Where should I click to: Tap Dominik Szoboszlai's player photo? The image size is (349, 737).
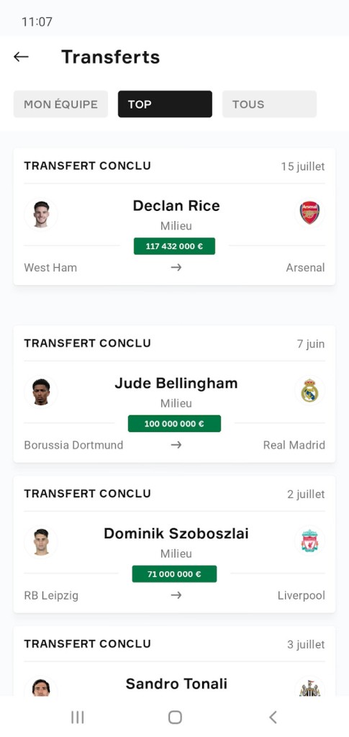[x=41, y=542]
